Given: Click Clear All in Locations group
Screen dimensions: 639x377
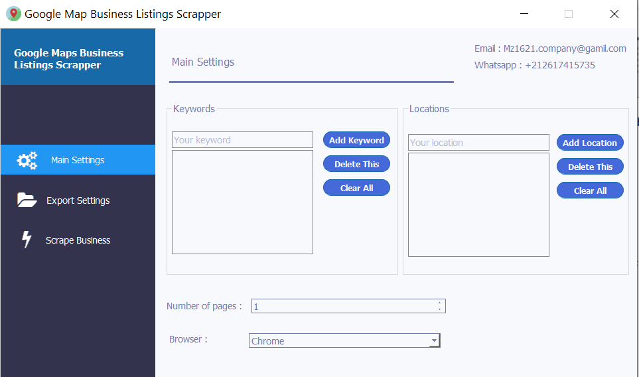Looking at the screenshot, I should (x=590, y=190).
